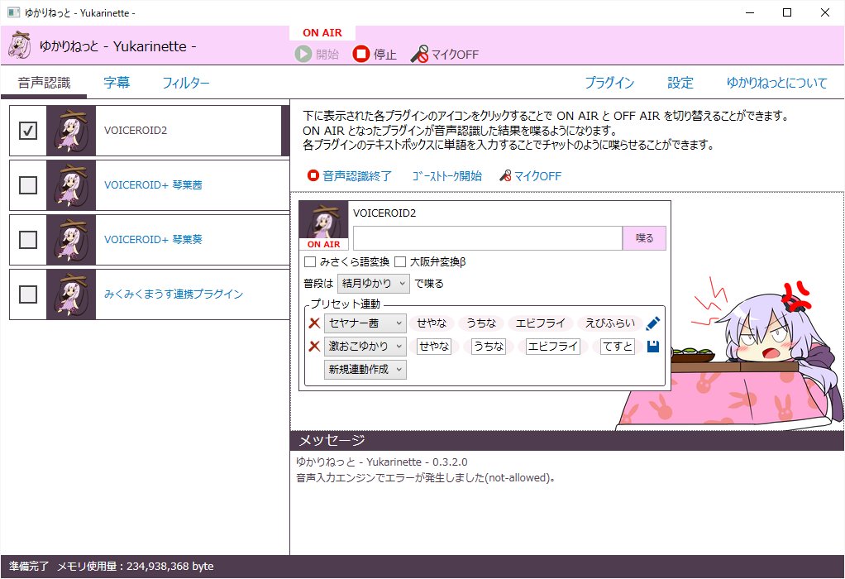Open the ゆかりねっとについて tab
The image size is (845, 579).
coord(776,83)
